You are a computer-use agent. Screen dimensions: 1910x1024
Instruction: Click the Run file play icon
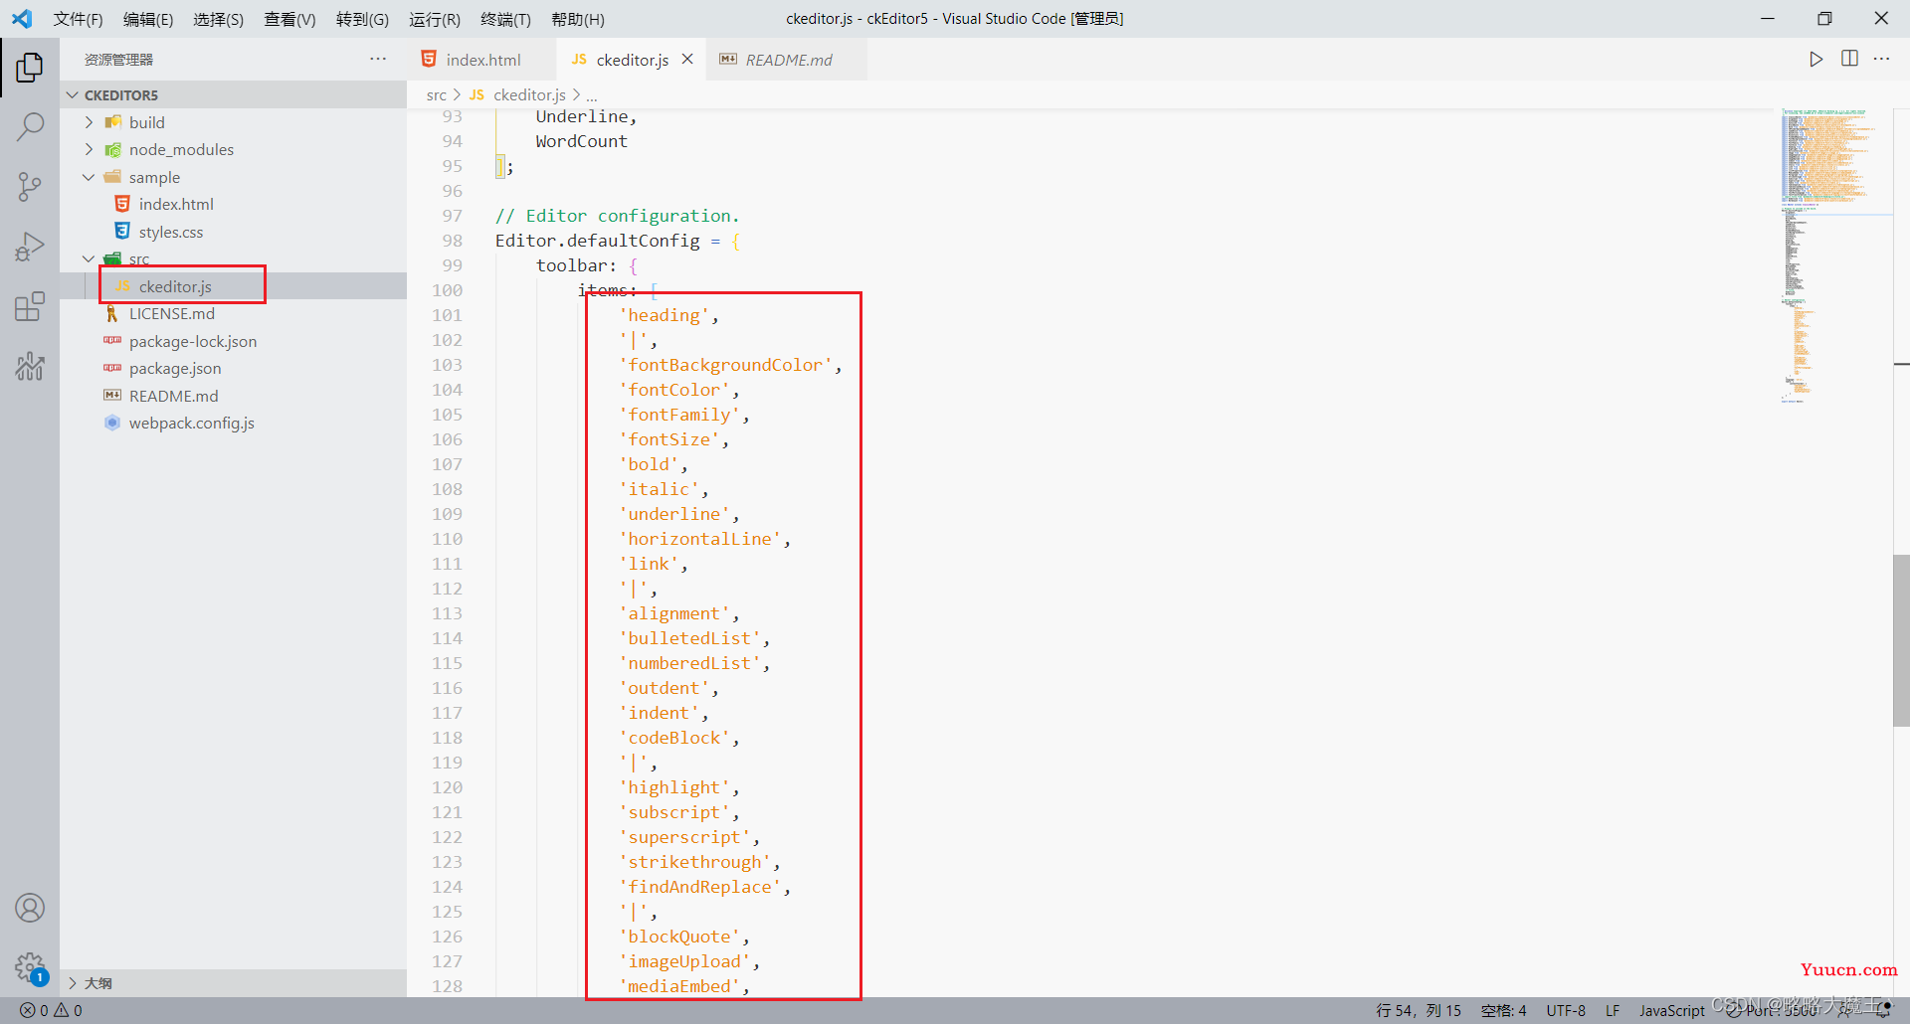pyautogui.click(x=1815, y=59)
